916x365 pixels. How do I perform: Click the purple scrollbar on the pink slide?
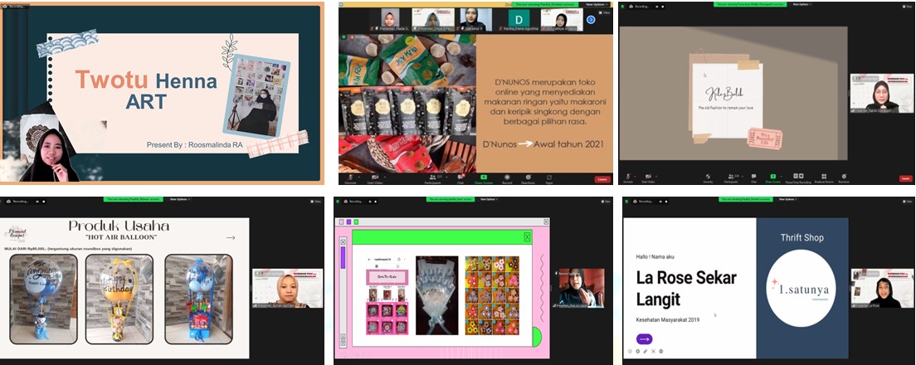tap(343, 257)
